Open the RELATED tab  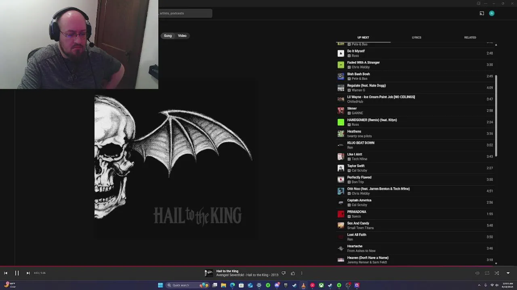470,37
